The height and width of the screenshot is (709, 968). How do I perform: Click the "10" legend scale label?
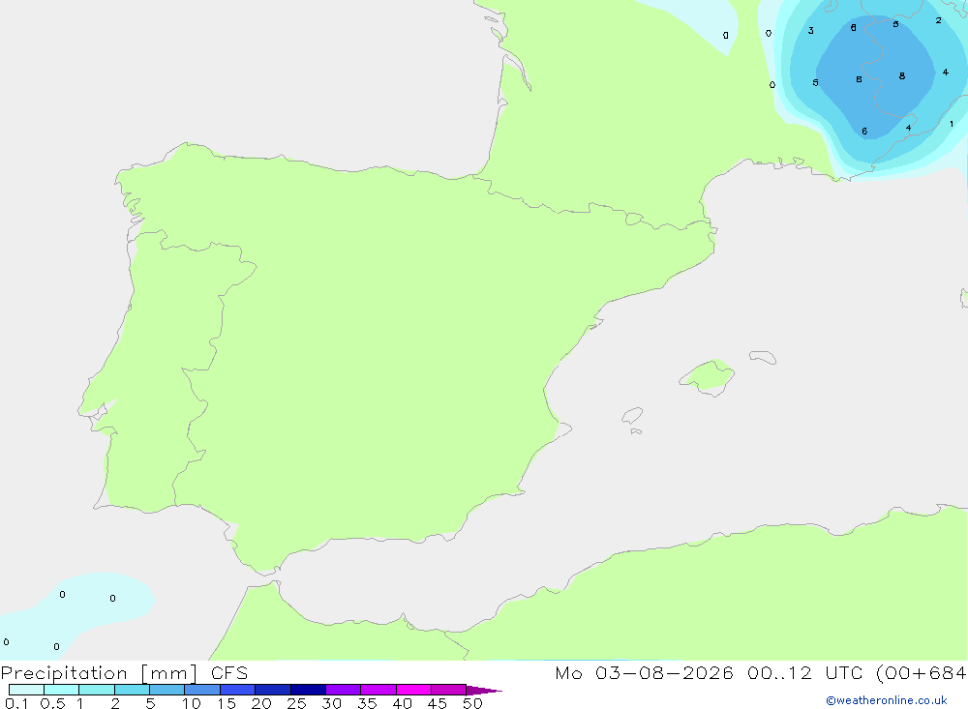[x=192, y=703]
